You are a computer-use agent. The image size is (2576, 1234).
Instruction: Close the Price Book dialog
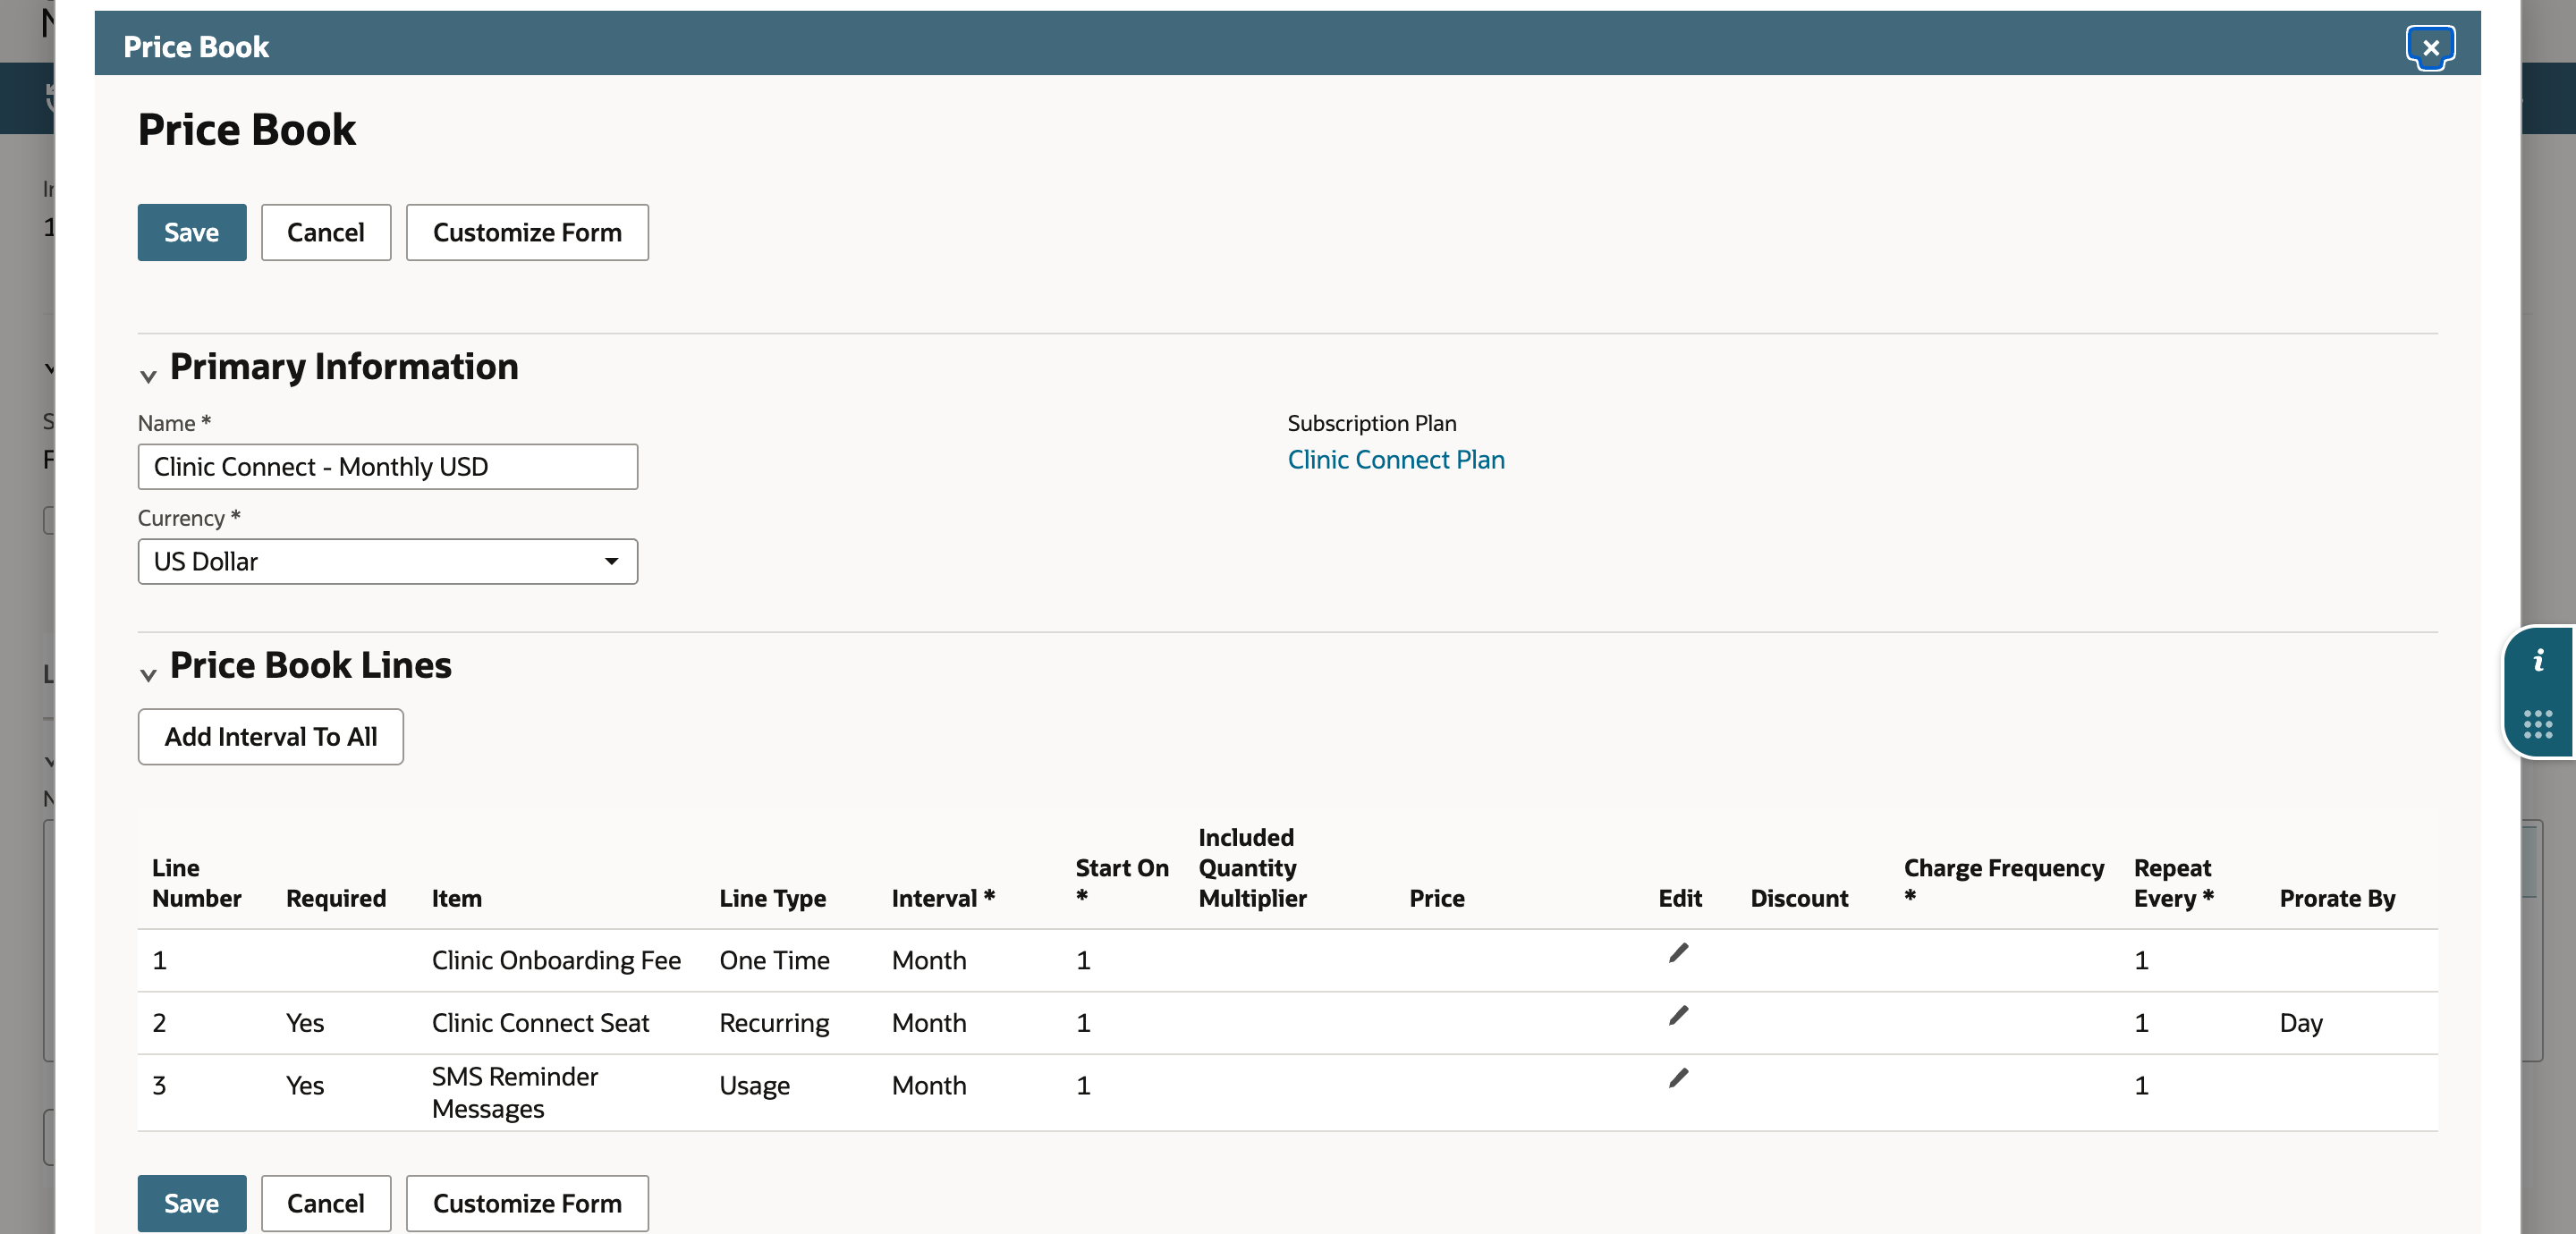pos(2430,47)
